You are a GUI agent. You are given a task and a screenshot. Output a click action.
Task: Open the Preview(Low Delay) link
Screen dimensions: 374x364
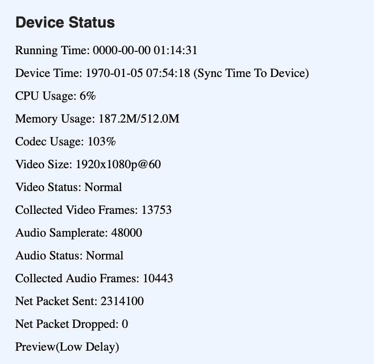pyautogui.click(x=67, y=347)
